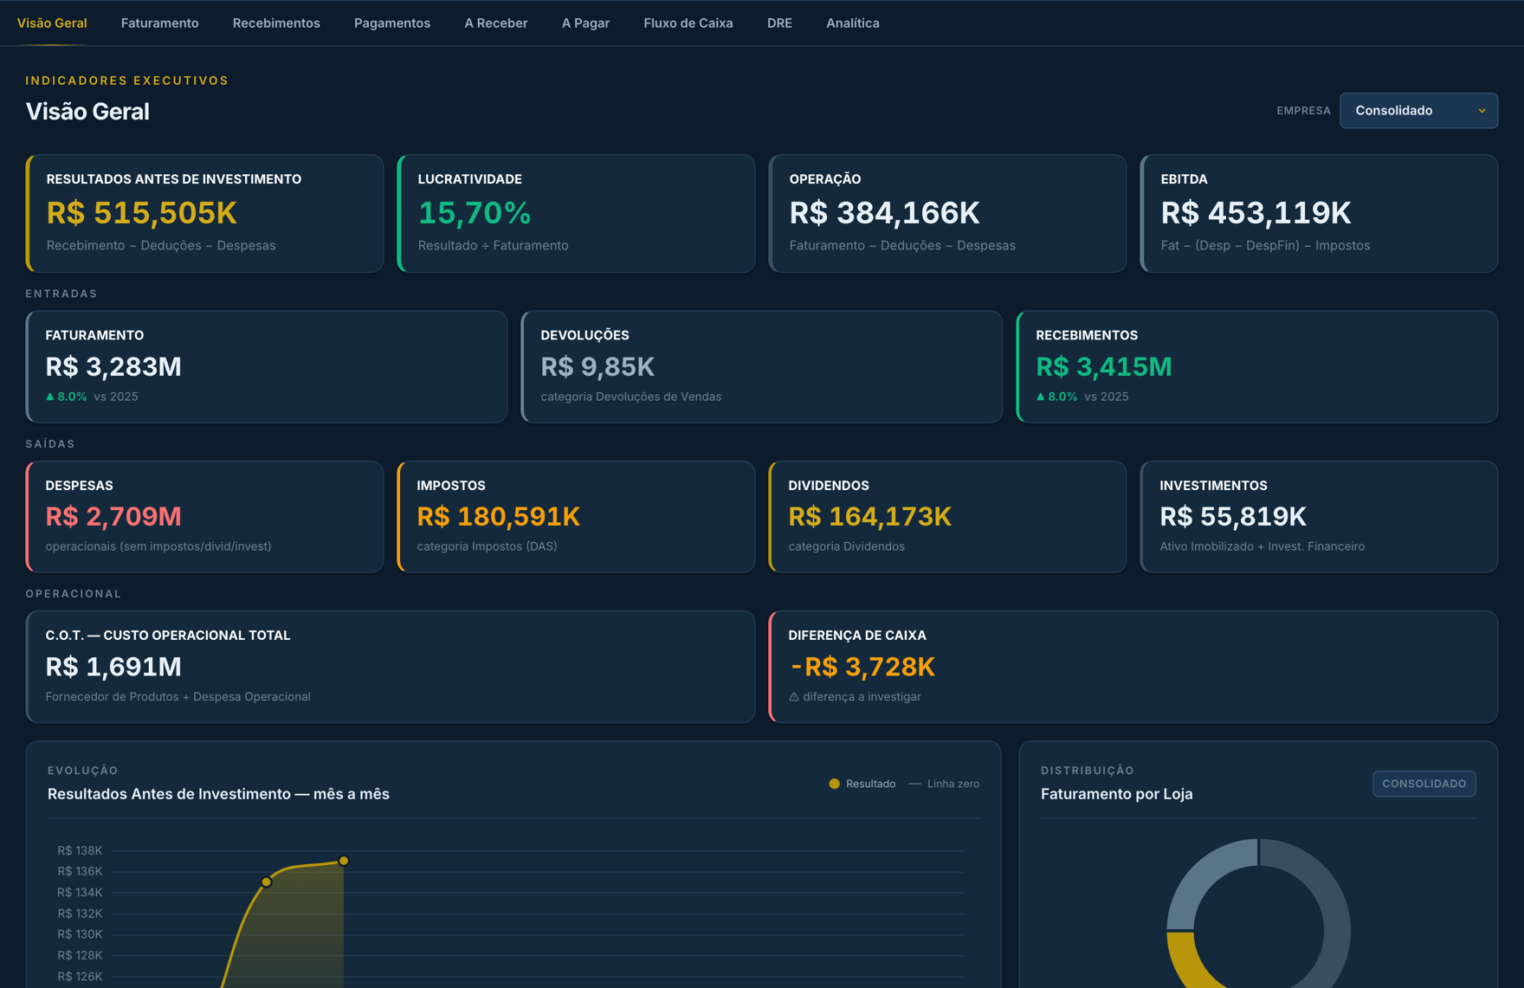The image size is (1524, 988).
Task: Click the Lucratividade 15,70% value
Action: (474, 213)
